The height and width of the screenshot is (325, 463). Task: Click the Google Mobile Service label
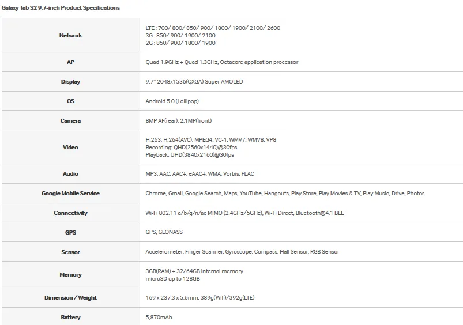tap(70, 194)
